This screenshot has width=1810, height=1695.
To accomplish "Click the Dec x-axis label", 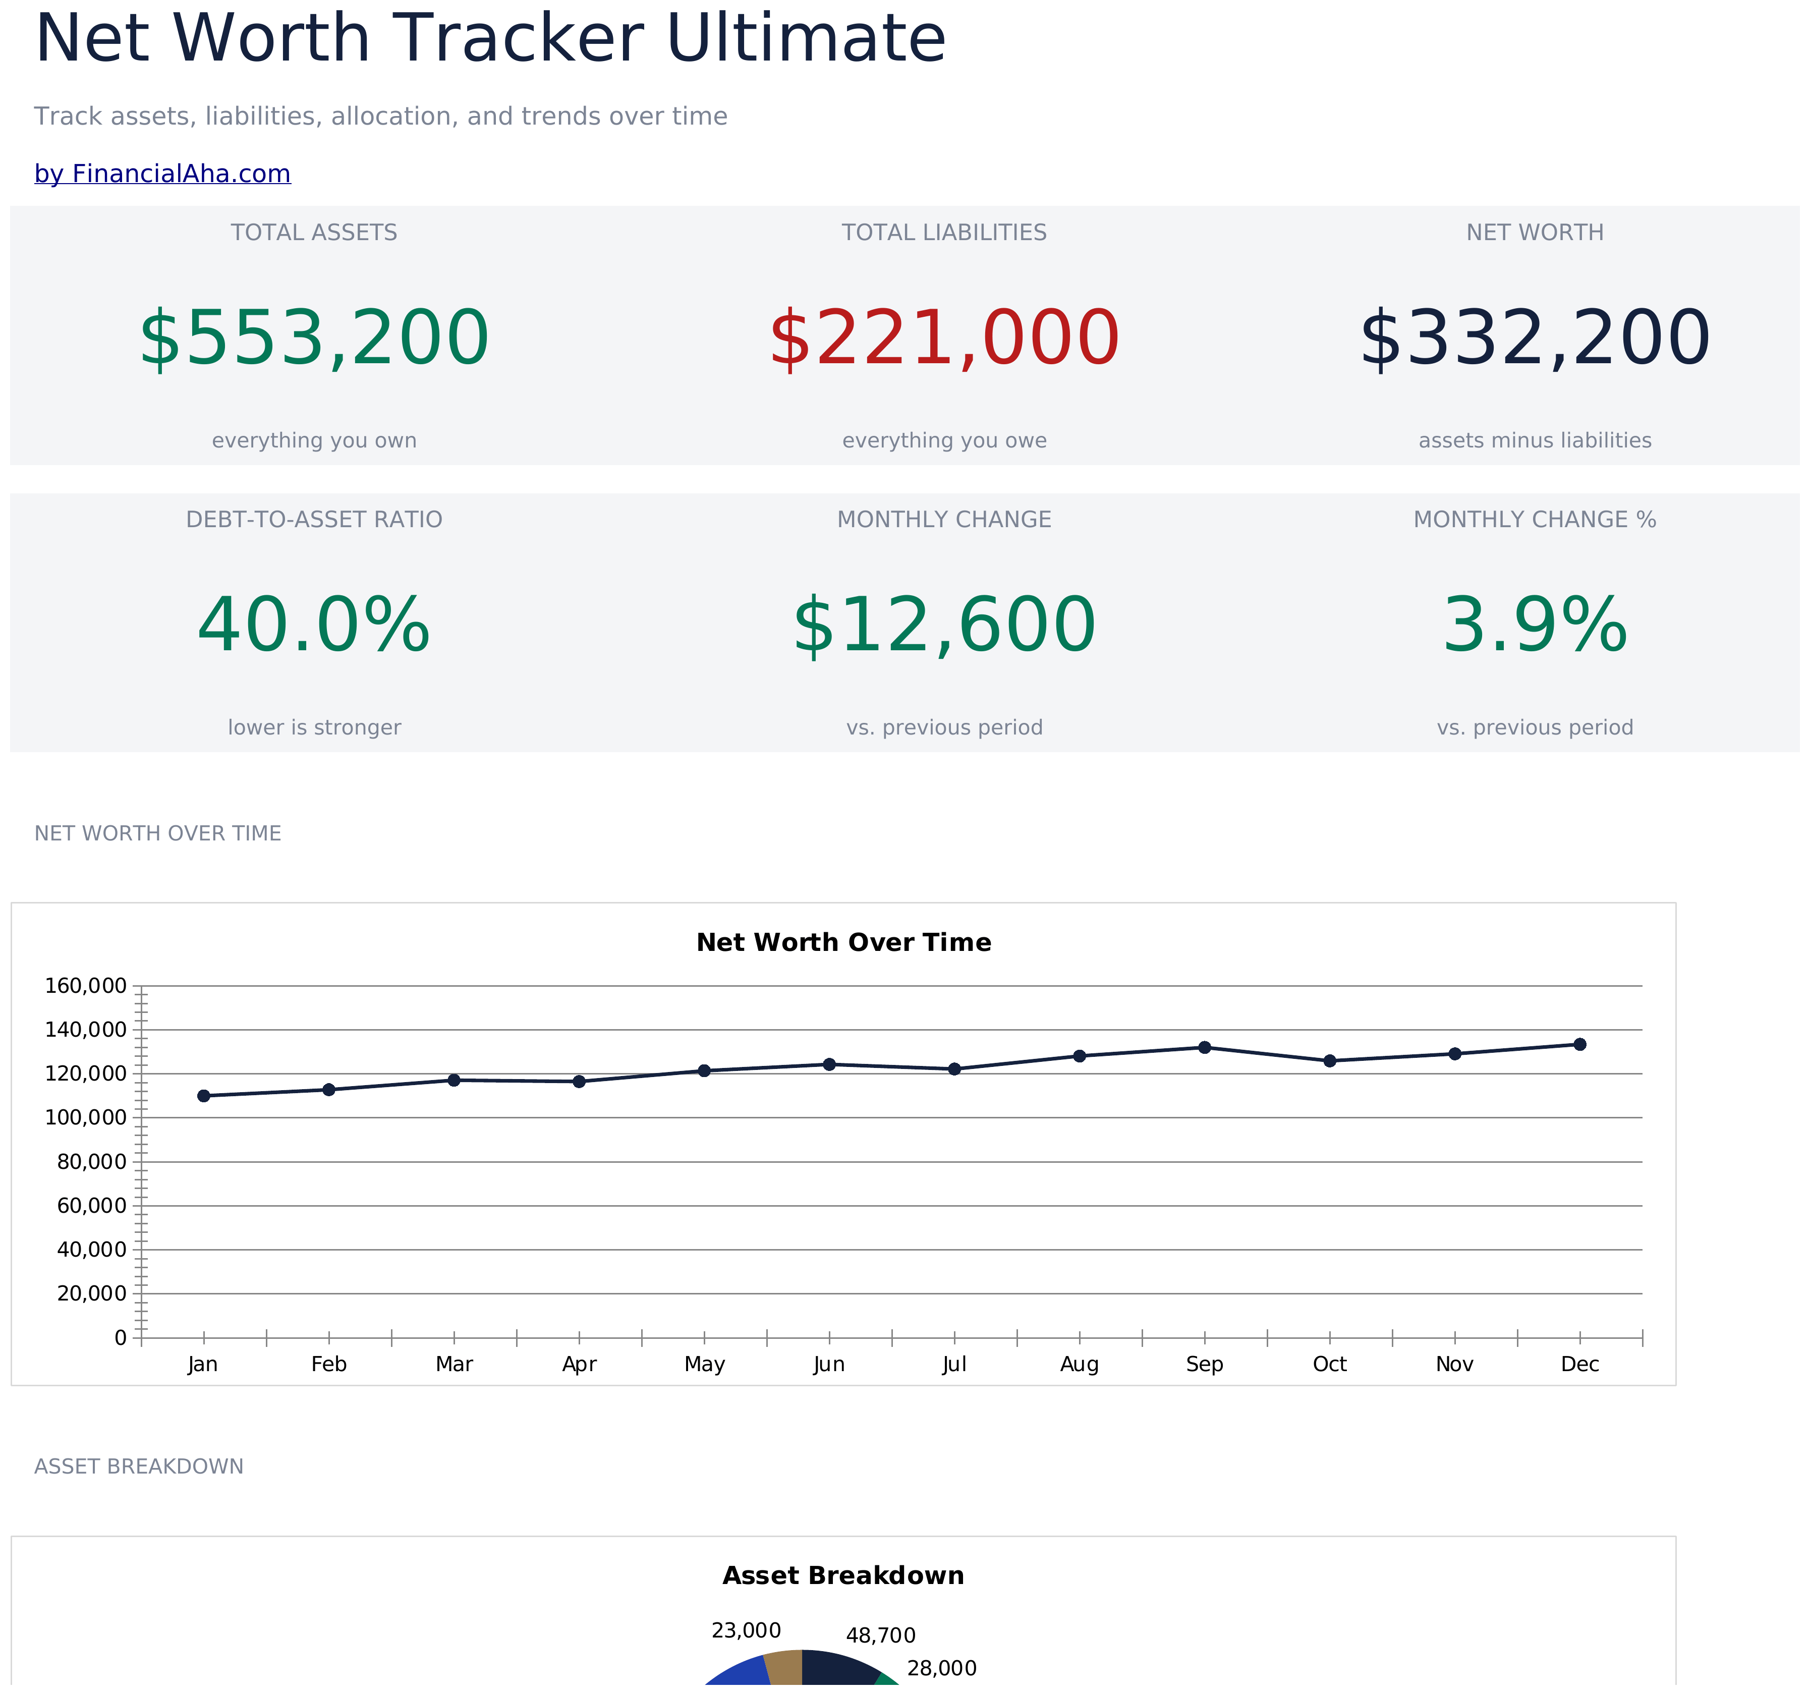I will 1579,1365.
